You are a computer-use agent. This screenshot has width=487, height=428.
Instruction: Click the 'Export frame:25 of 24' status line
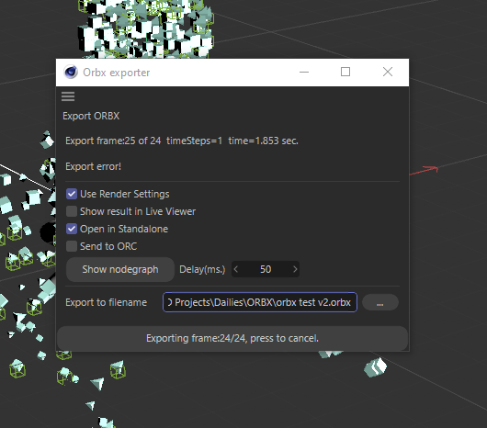pyautogui.click(x=182, y=141)
